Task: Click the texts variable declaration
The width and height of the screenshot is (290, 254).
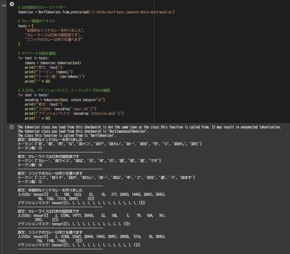Action: point(24,26)
